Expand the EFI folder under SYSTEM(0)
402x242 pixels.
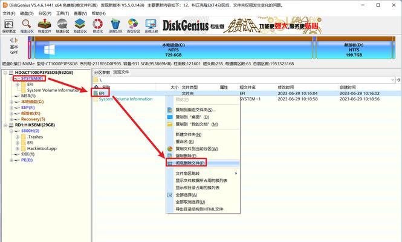pyautogui.click(x=17, y=84)
